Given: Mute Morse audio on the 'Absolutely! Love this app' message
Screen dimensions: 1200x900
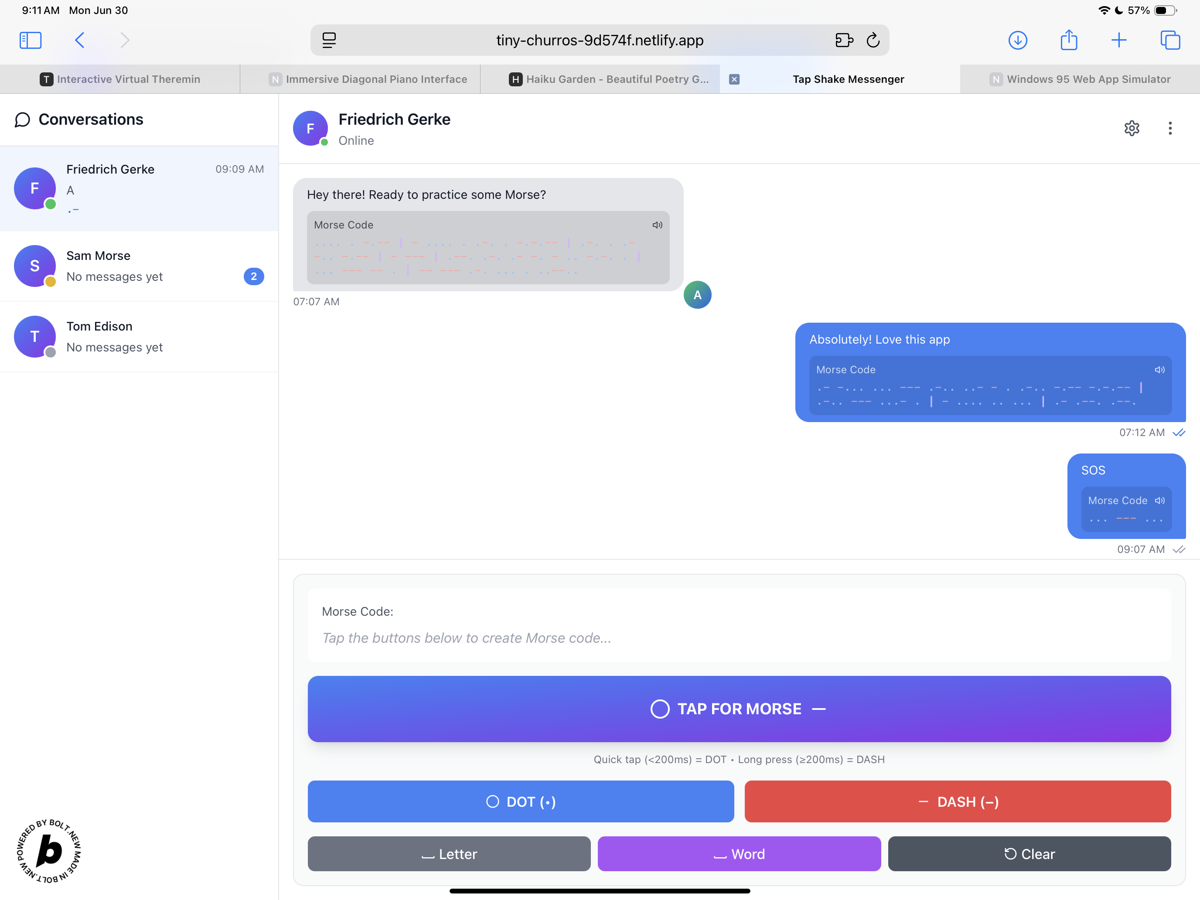Looking at the screenshot, I should pos(1159,369).
